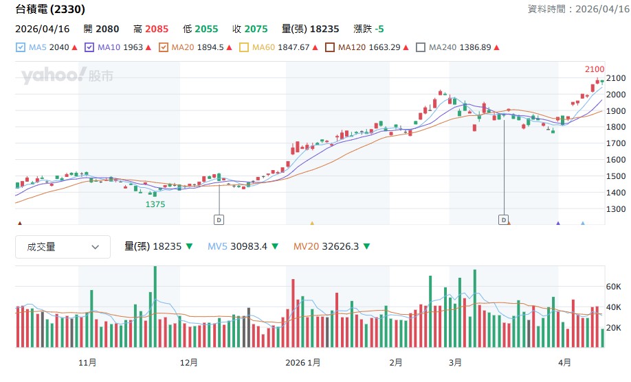Open the 成交量 indicator dropdown

pos(63,247)
